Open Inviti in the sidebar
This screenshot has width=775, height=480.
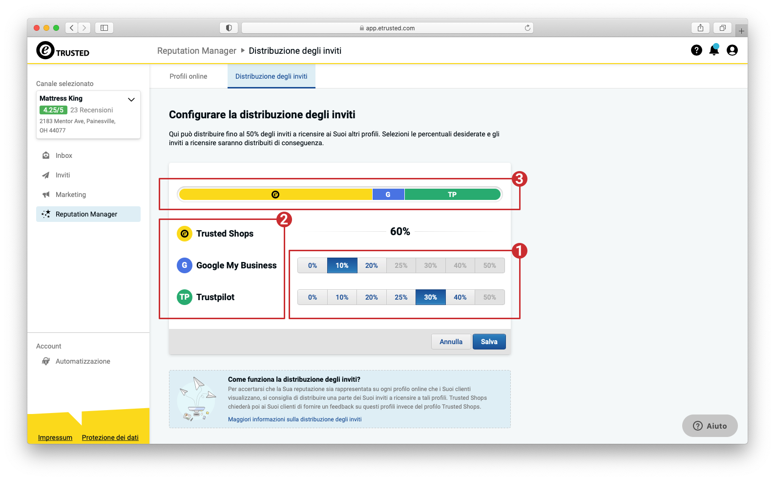pos(88,175)
